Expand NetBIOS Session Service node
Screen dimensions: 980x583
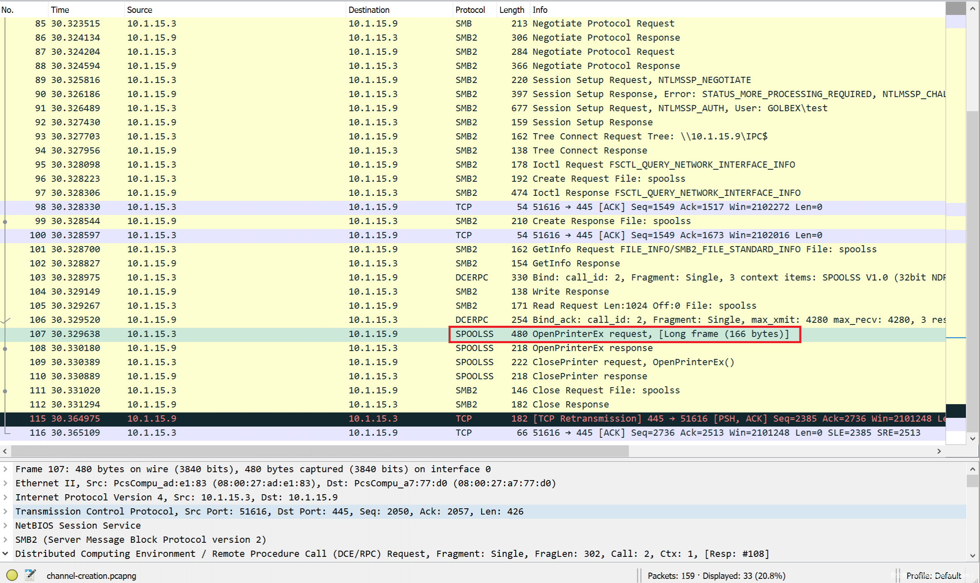point(5,525)
